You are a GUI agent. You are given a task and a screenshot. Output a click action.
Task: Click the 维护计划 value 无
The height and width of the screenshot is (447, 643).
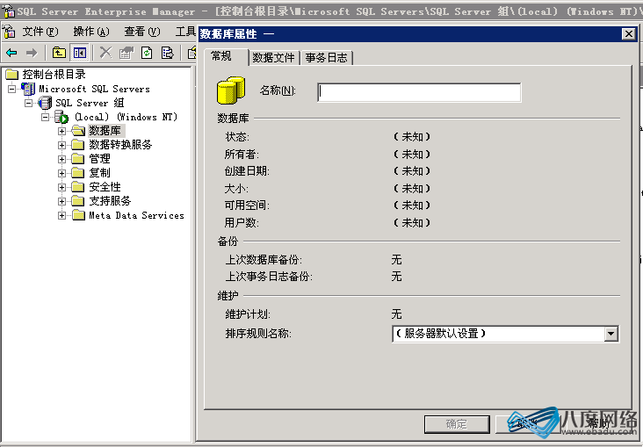[x=396, y=314]
